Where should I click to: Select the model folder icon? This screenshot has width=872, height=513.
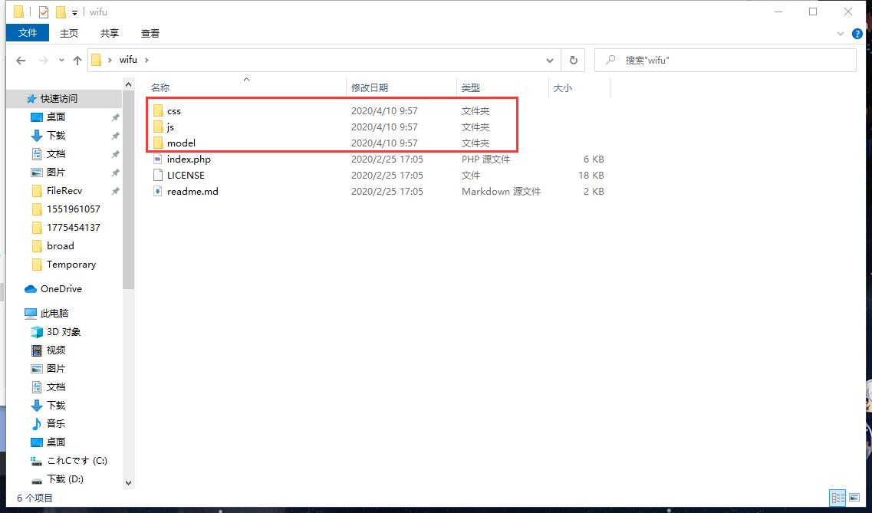click(159, 143)
